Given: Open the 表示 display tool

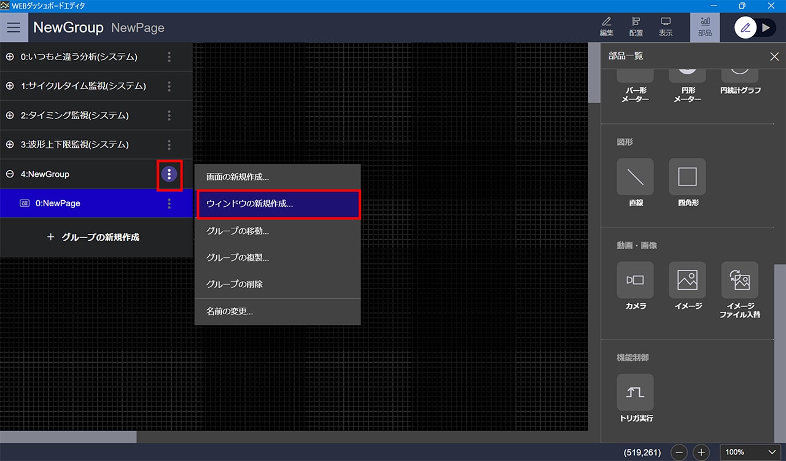Looking at the screenshot, I should [666, 27].
